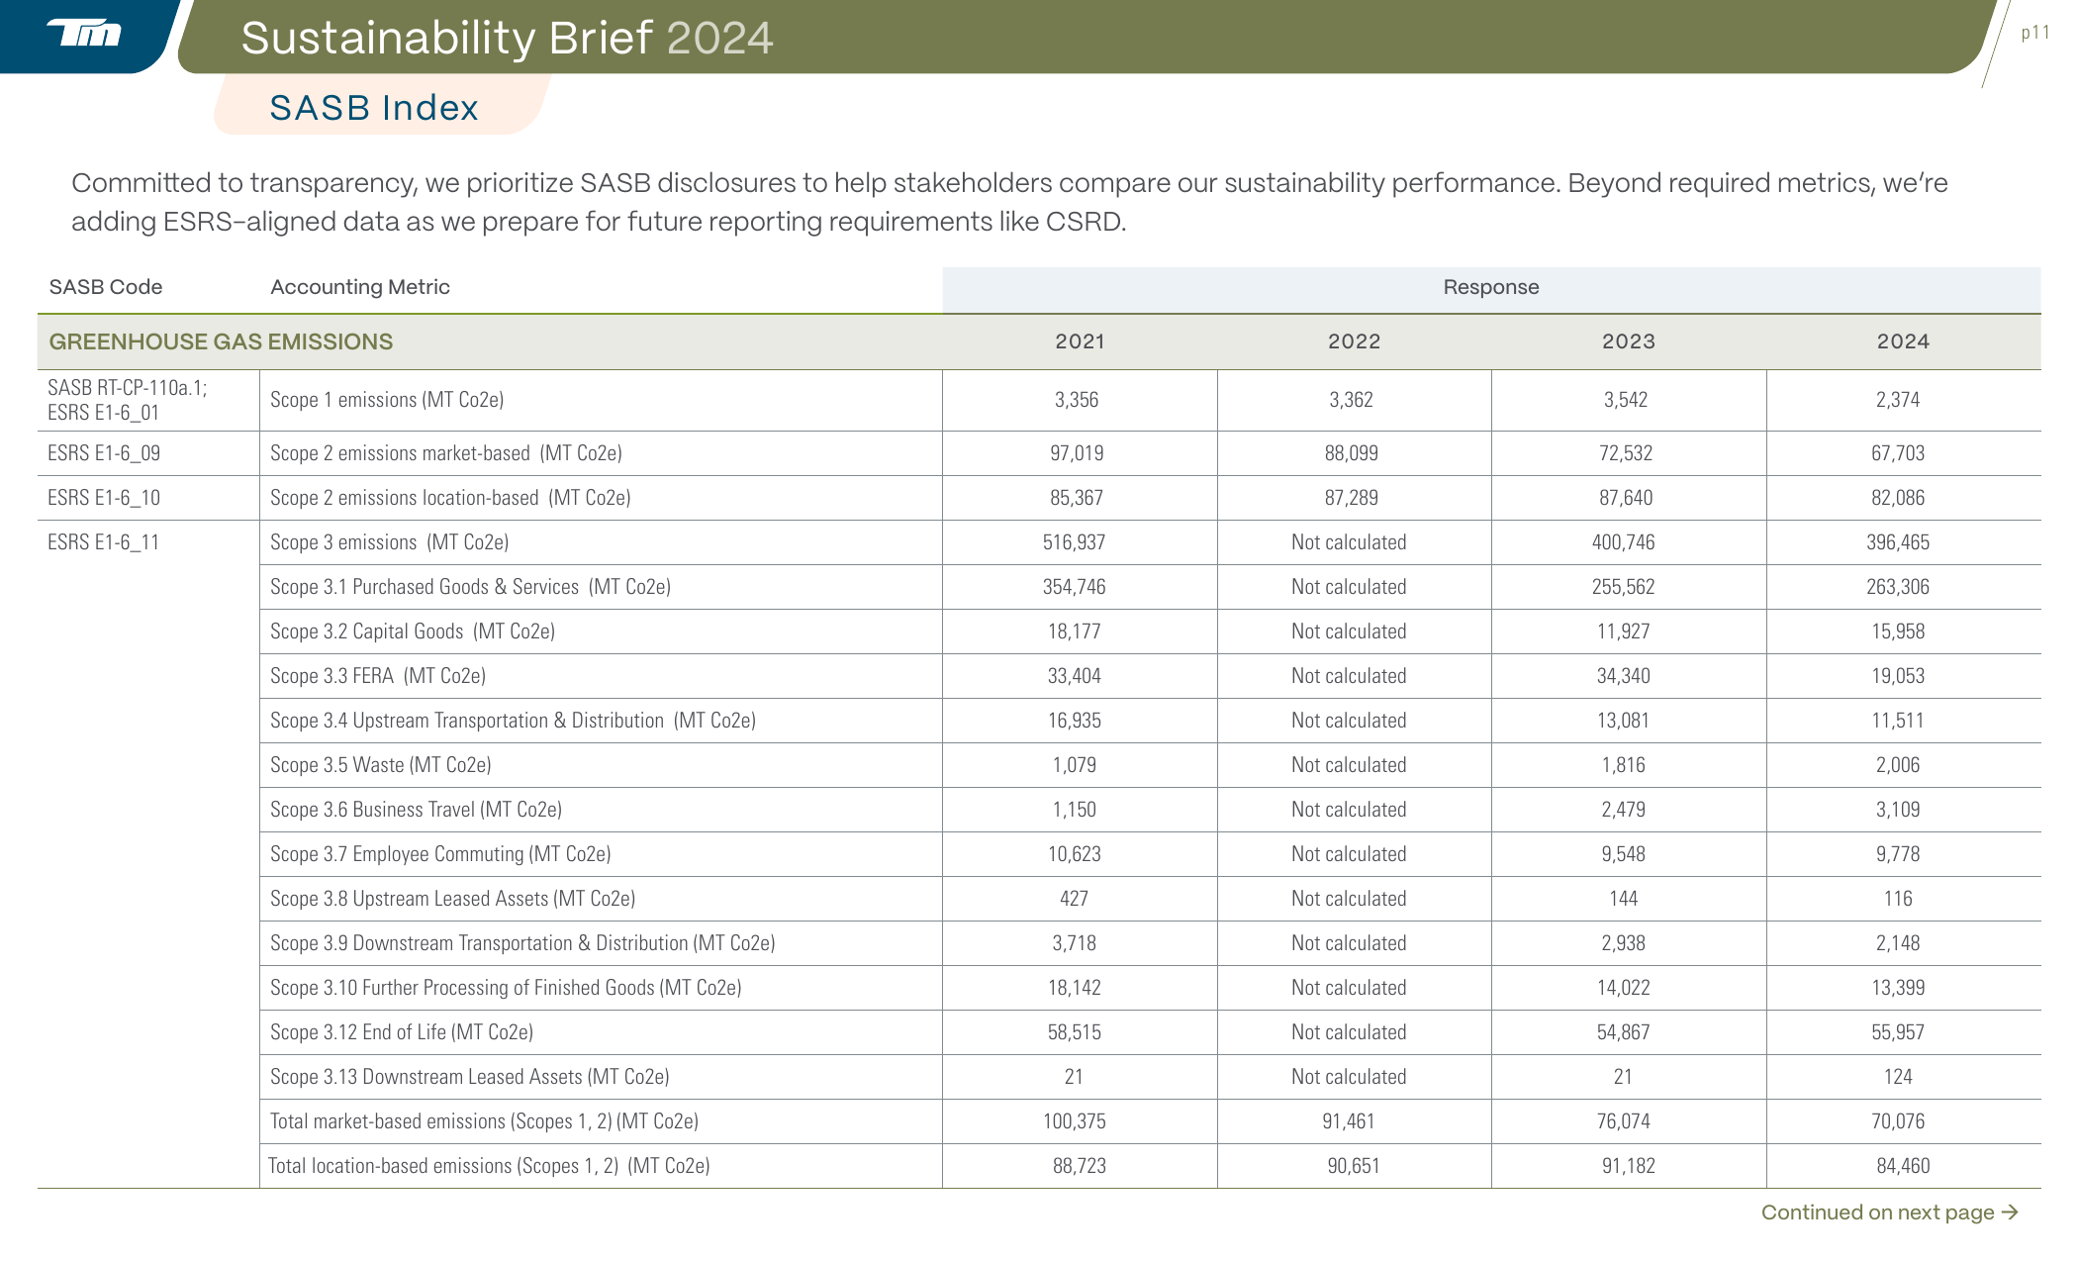Click 'Scope 1 emissions (MT Co2e)' row label

click(x=387, y=400)
